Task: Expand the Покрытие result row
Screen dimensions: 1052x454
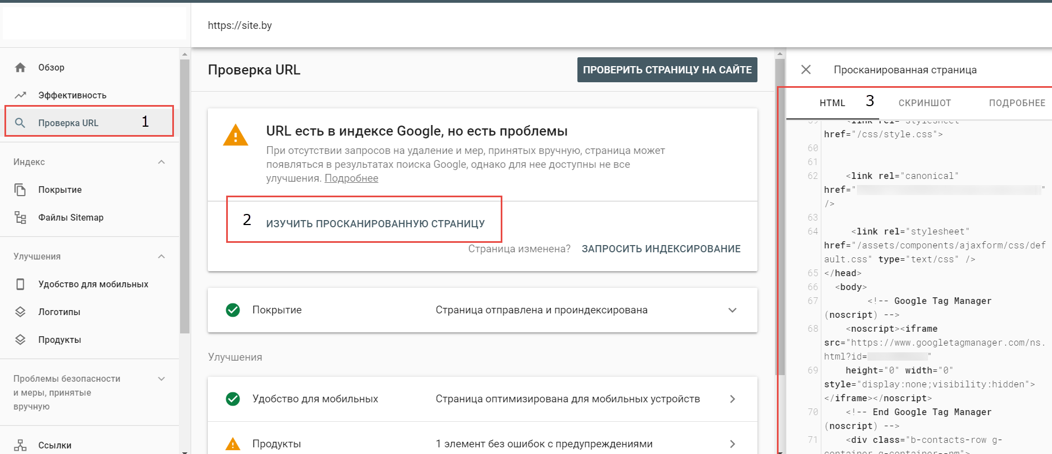Action: (x=732, y=310)
